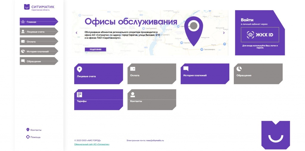Log in via the ЖКХ ID button
The width and height of the screenshot is (305, 151).
point(260,35)
